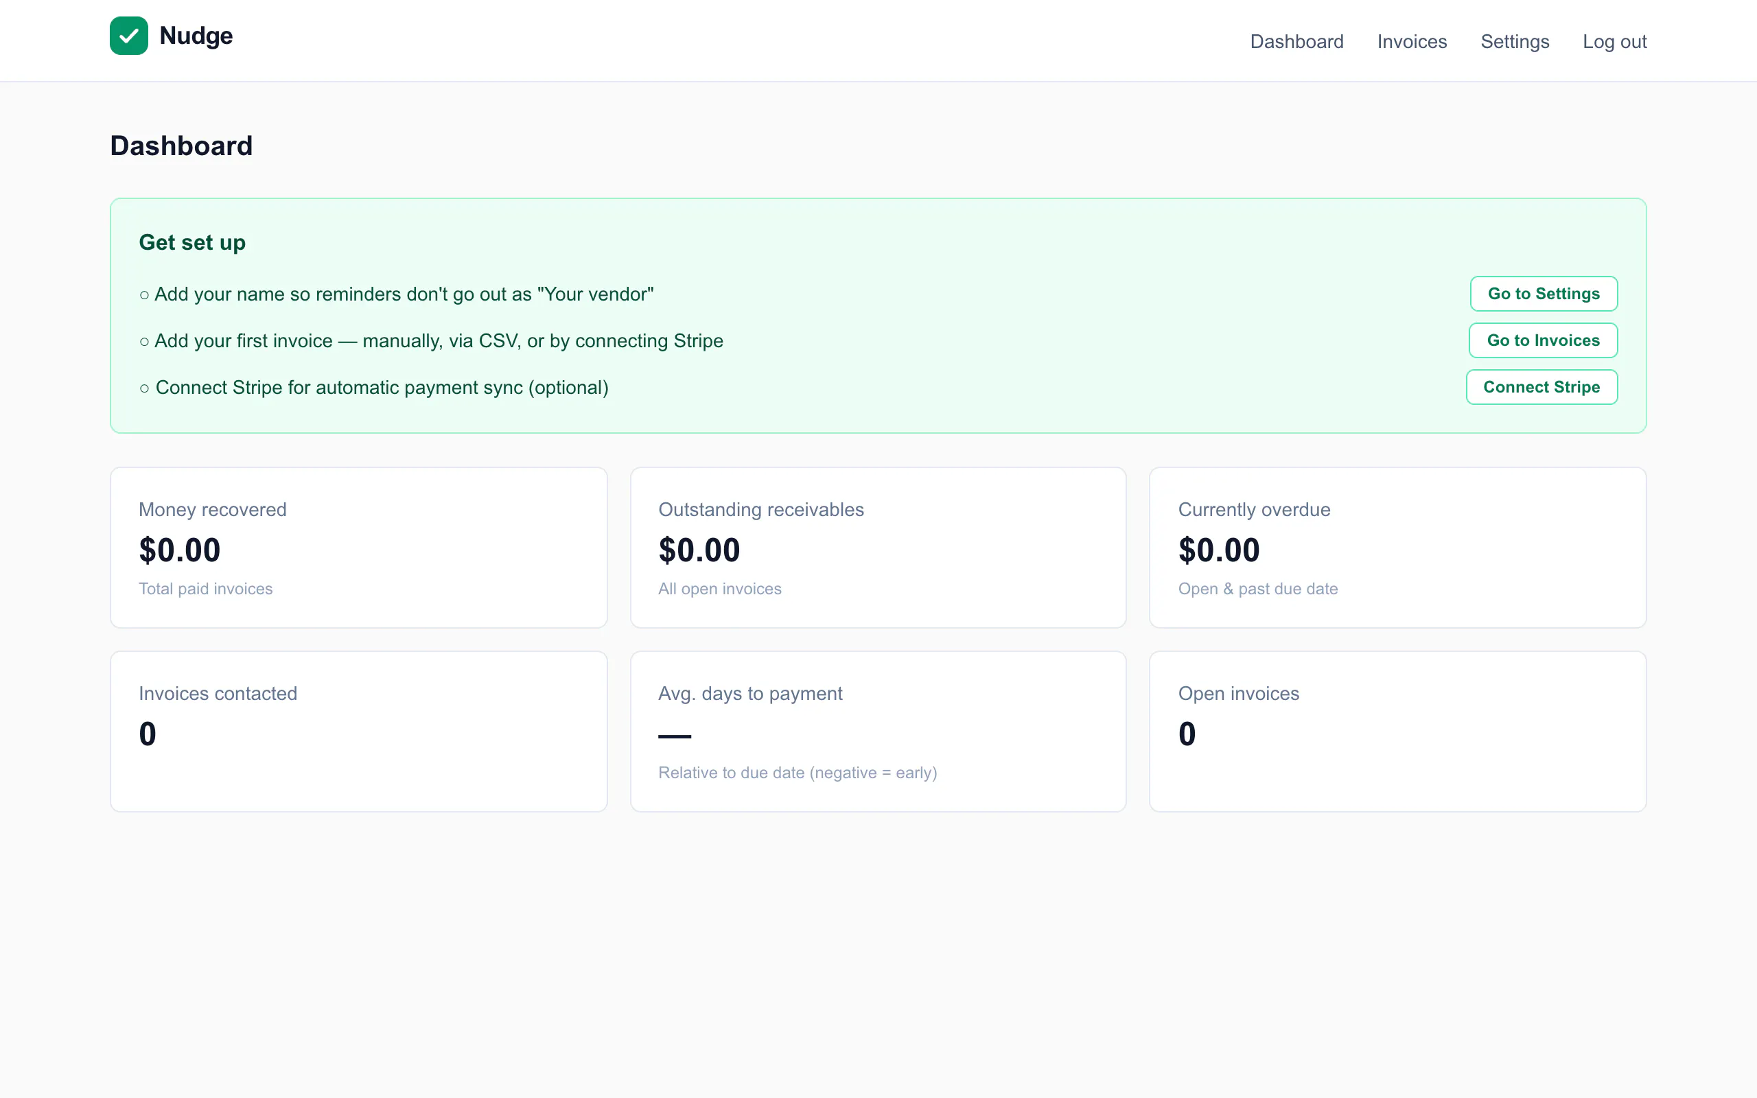Screen dimensions: 1757x1098
Task: Click Log out in the header
Action: pyautogui.click(x=1615, y=41)
